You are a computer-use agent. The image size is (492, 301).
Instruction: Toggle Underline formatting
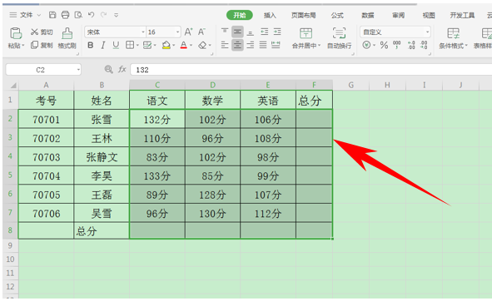pos(116,45)
